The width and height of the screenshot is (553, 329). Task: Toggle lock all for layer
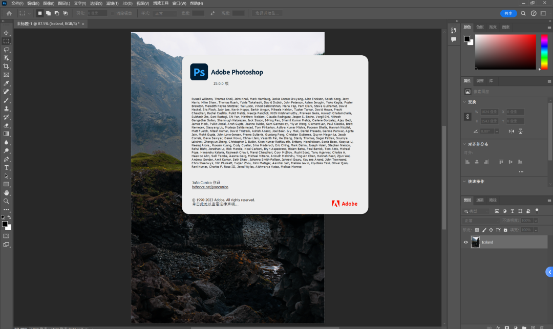[505, 230]
